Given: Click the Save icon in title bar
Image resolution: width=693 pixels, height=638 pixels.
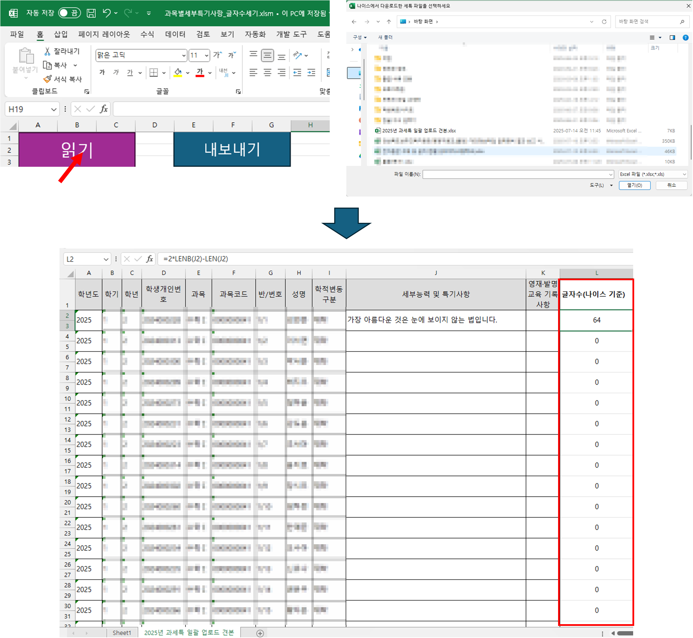Looking at the screenshot, I should coord(91,13).
